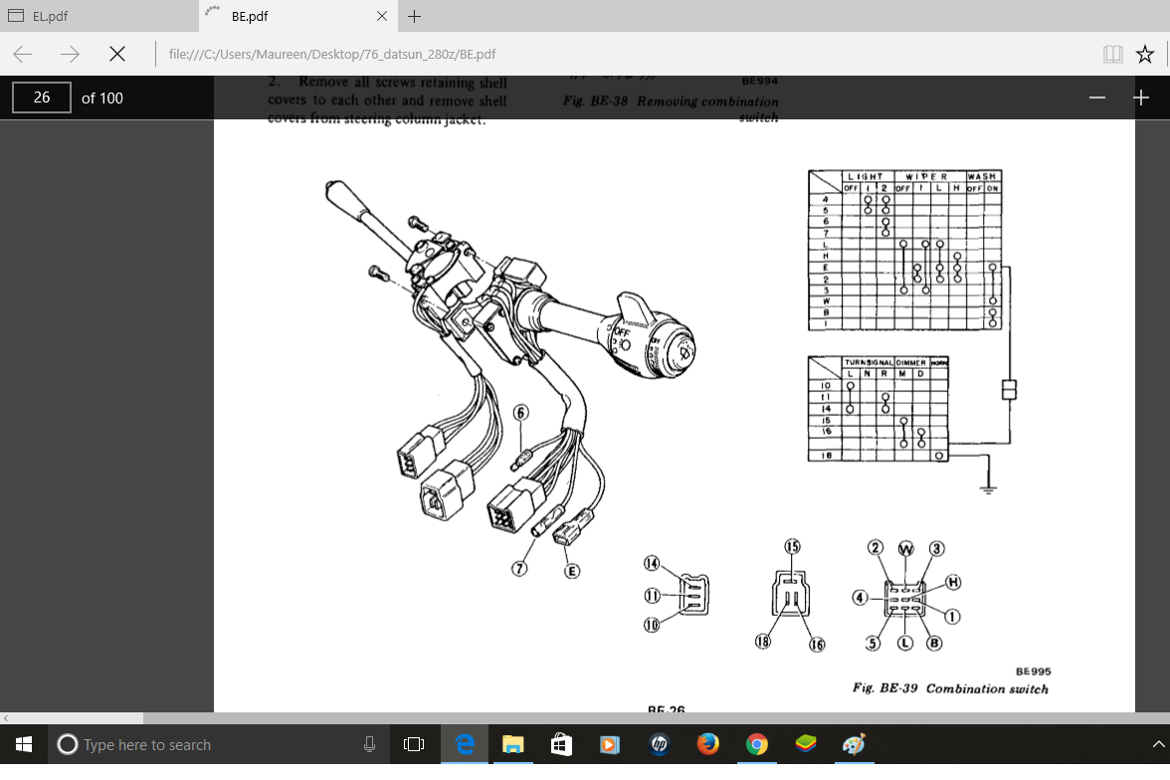Show hidden system tray icons
Viewport: 1170px width, 780px height.
[1157, 744]
